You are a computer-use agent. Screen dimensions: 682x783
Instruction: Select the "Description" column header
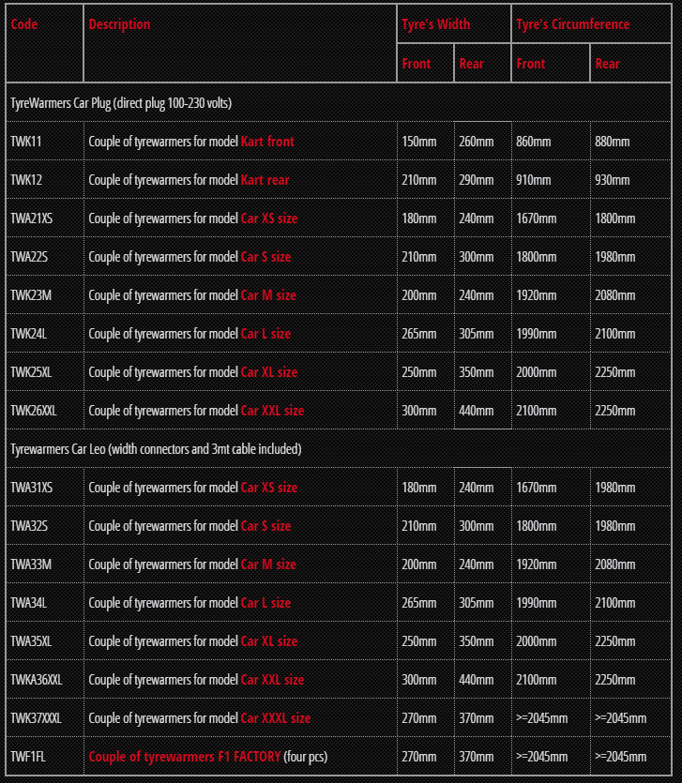click(x=119, y=24)
